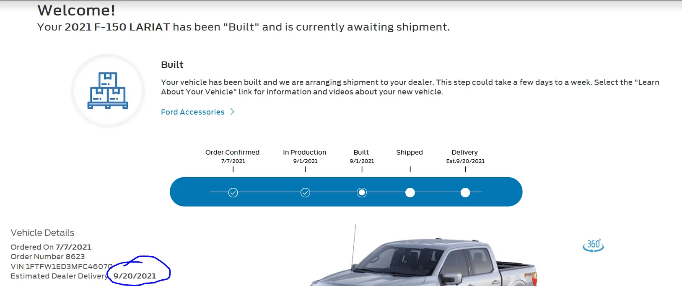Select the current Built step circle on progress bar
The width and height of the screenshot is (682, 286).
click(362, 192)
